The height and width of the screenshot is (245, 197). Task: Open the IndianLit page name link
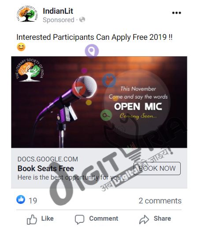coord(58,11)
